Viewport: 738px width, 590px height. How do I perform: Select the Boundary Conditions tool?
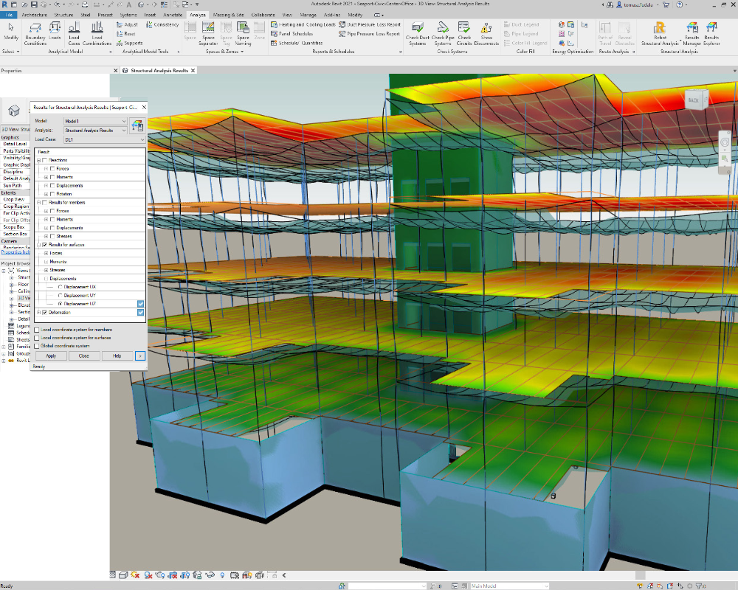tap(35, 33)
